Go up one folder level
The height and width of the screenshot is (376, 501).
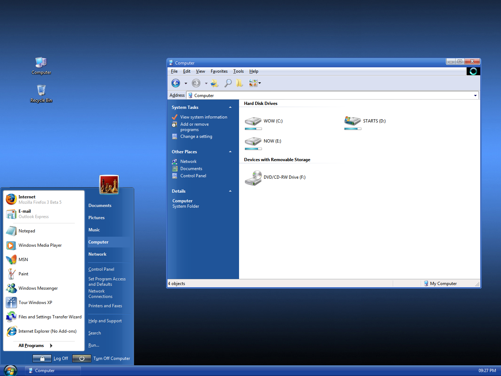click(215, 83)
